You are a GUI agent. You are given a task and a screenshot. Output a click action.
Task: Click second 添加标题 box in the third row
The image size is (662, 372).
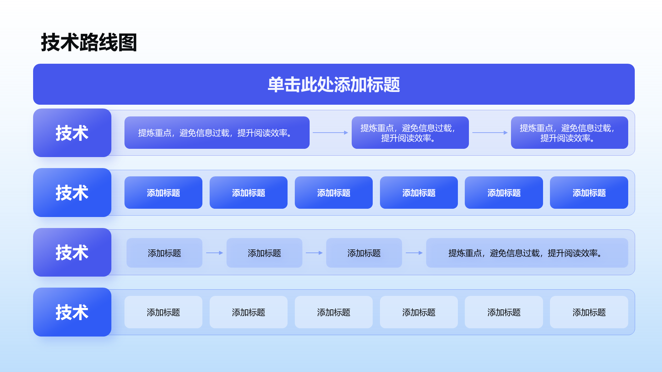(x=264, y=253)
